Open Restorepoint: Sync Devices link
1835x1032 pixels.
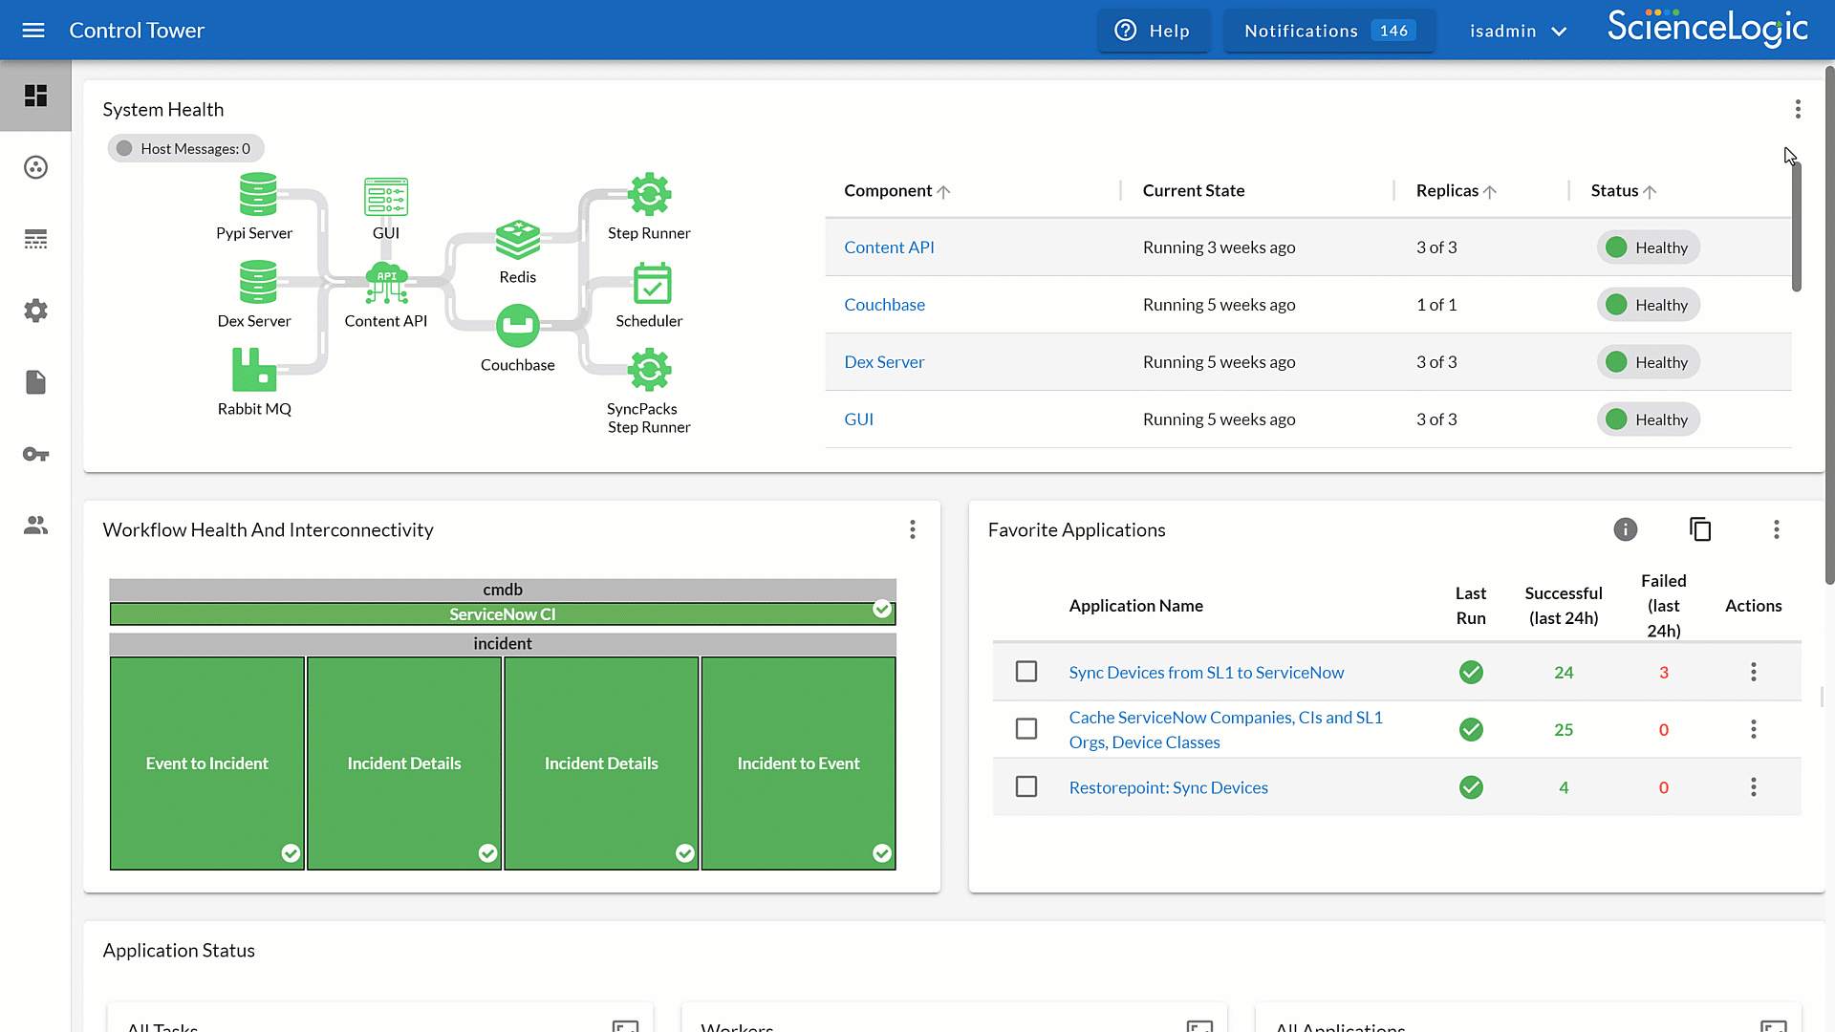tap(1168, 787)
